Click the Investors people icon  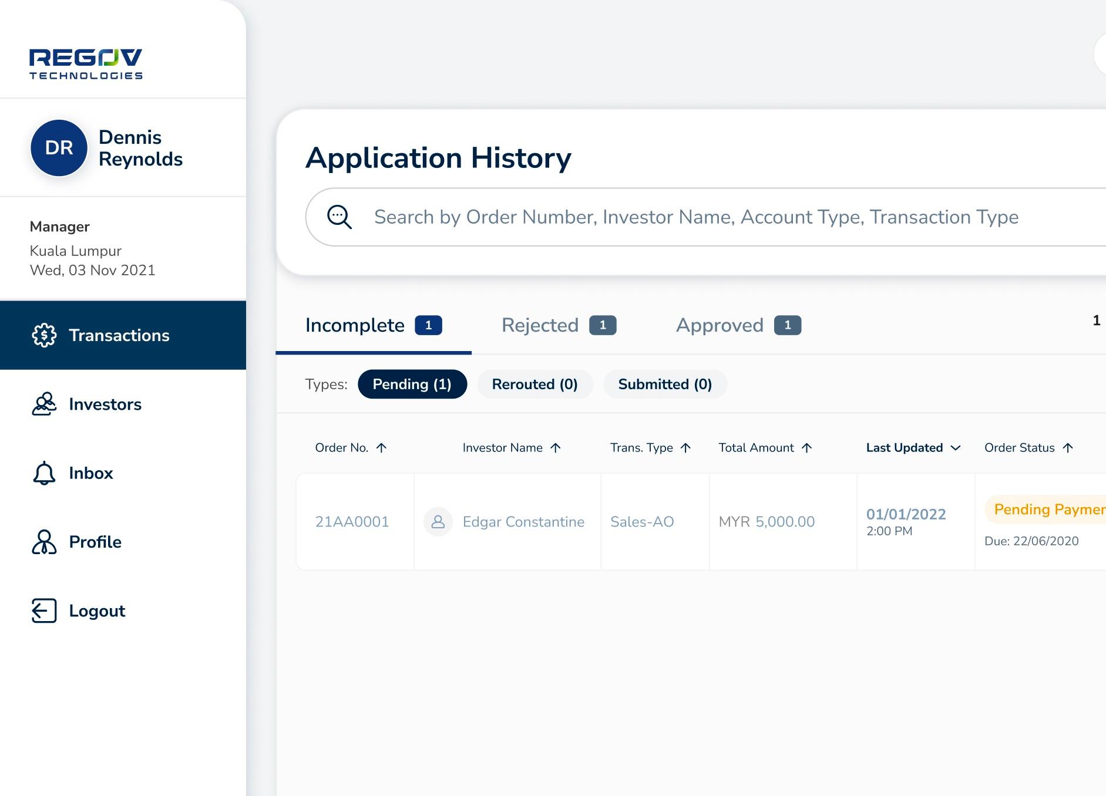point(44,404)
